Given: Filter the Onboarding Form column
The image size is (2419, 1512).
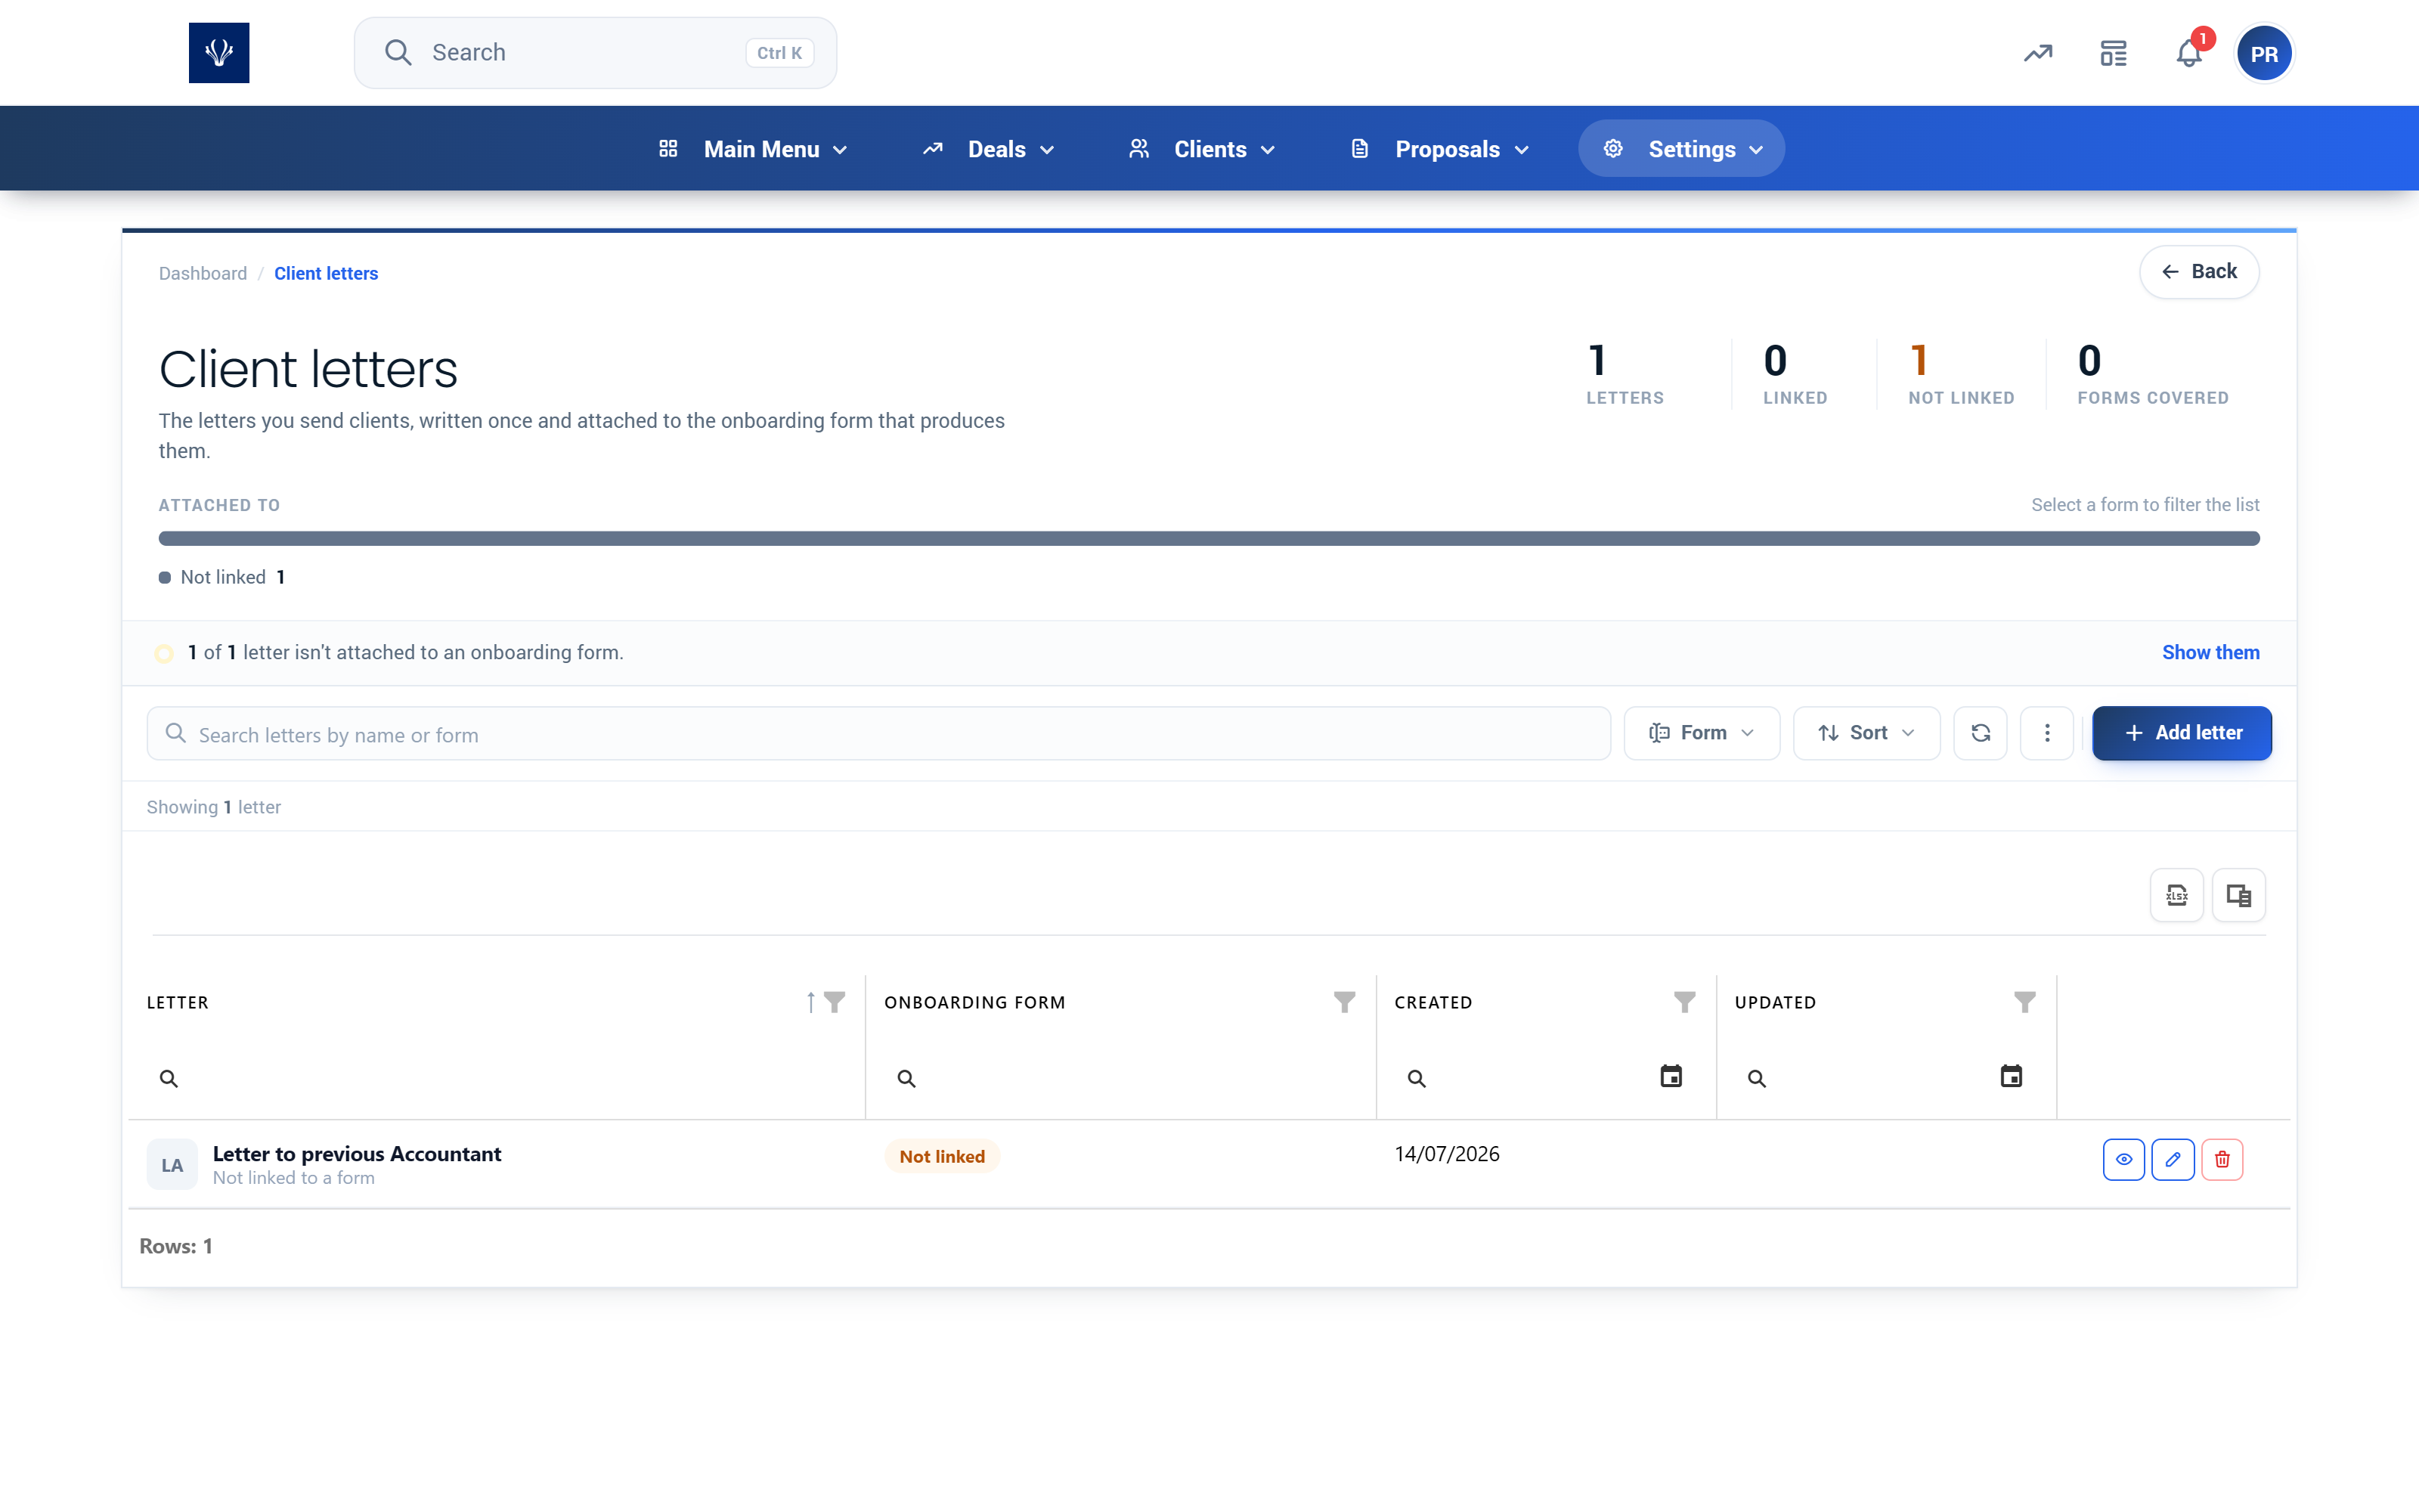Looking at the screenshot, I should [x=1345, y=1002].
